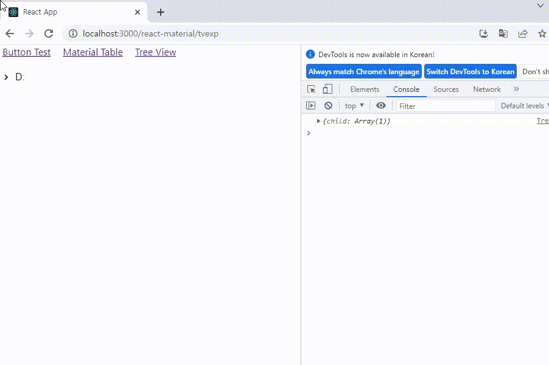Click Switch DevTools to Korean button

click(470, 71)
